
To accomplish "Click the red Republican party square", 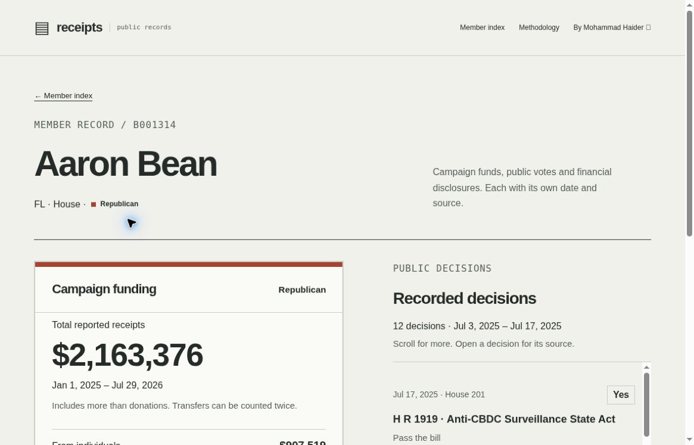I will coord(94,204).
